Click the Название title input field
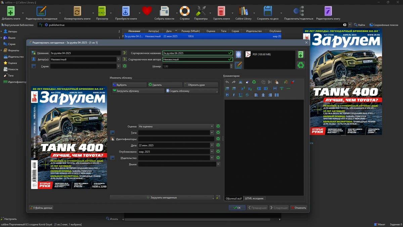Image resolution: width=403 pixels, height=227 pixels. coord(85,53)
